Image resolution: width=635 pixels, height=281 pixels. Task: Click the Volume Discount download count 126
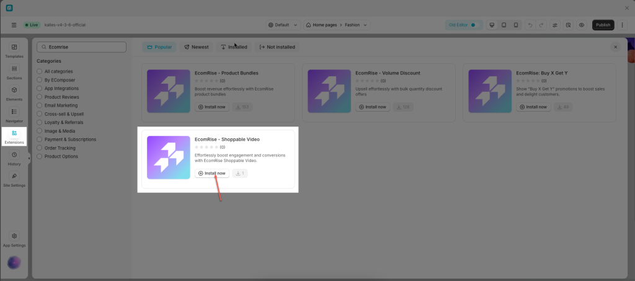coord(403,107)
